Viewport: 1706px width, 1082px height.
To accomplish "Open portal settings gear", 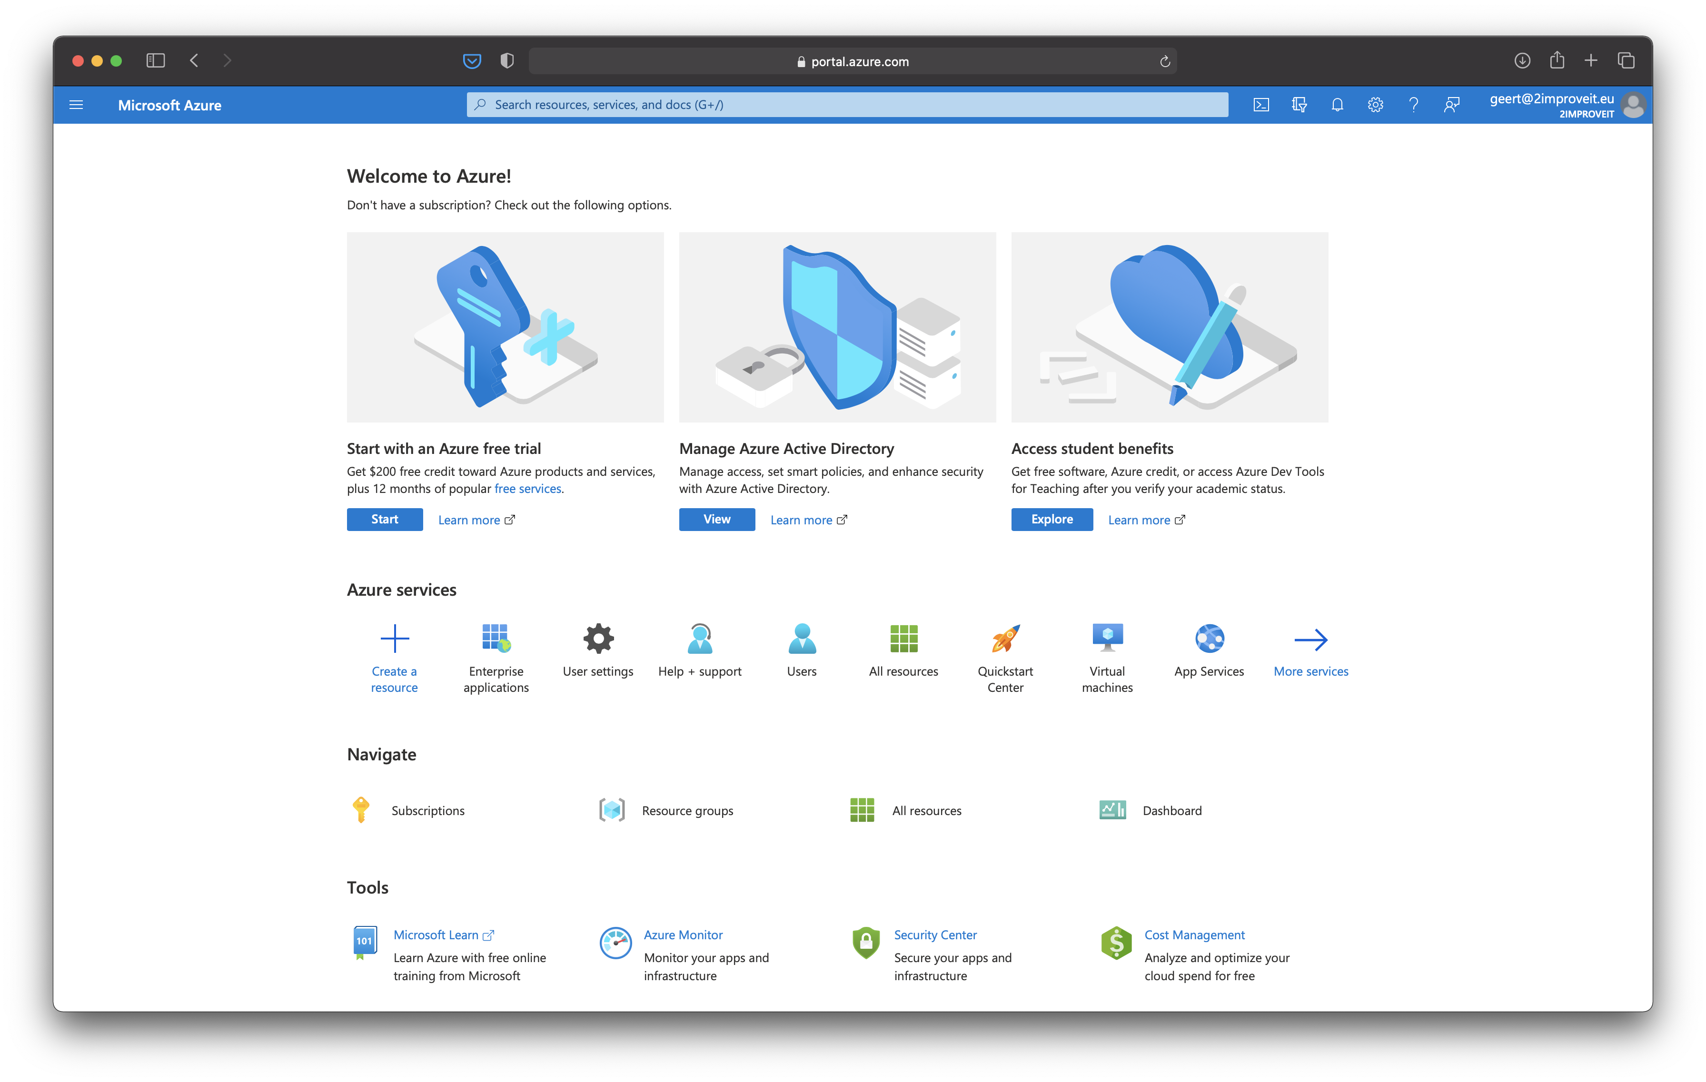I will tap(1375, 105).
